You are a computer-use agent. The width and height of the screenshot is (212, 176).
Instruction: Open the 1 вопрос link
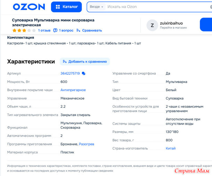(x=66, y=31)
